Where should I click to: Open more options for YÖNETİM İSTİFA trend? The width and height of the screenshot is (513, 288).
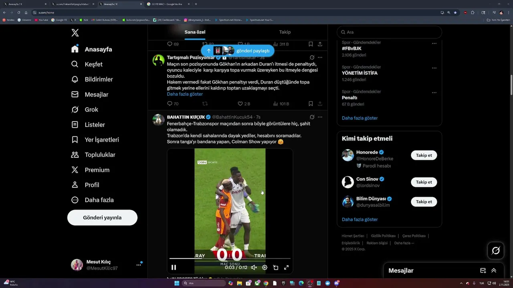(434, 68)
